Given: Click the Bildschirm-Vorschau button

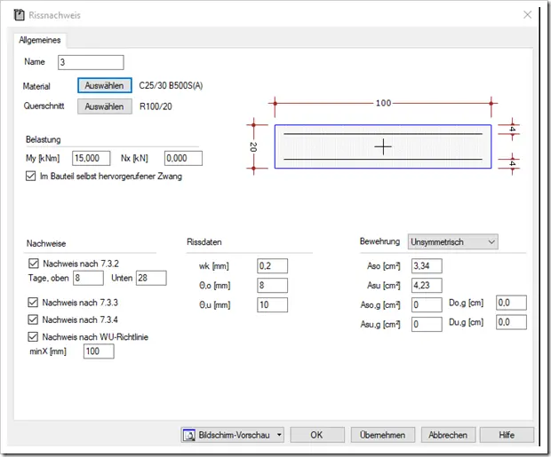Looking at the screenshot, I should pos(233,435).
